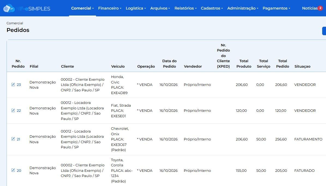
Task: Click the blue button beside Pedidos title
Action: point(324,31)
